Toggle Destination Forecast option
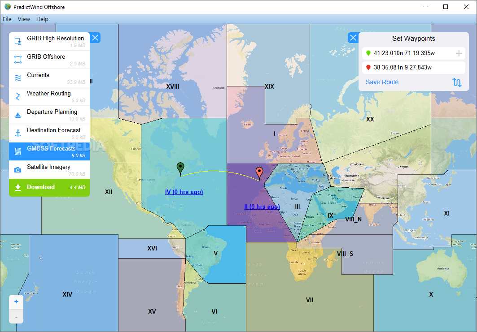This screenshot has height=332, width=477. click(49, 134)
